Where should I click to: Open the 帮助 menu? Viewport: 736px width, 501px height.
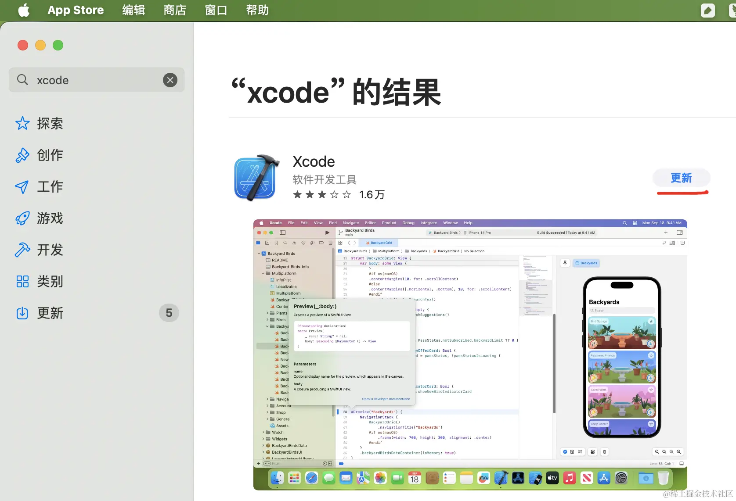click(257, 10)
